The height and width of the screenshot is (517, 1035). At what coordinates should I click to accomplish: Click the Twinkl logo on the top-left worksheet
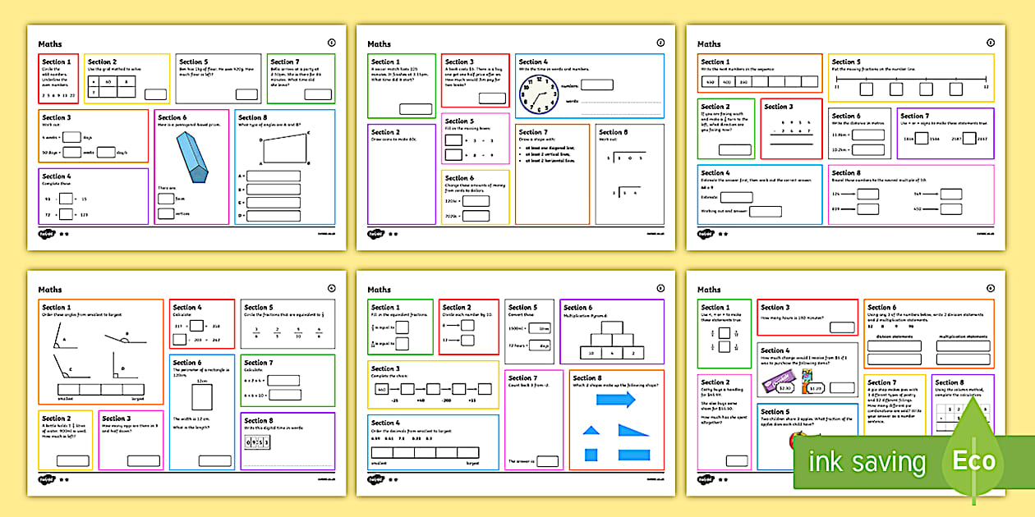point(47,233)
